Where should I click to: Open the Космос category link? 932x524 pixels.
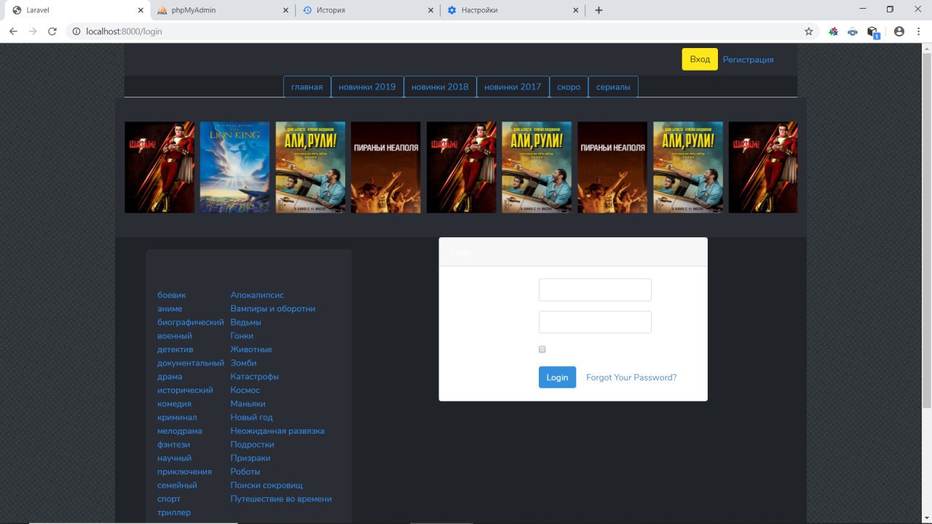click(x=245, y=390)
